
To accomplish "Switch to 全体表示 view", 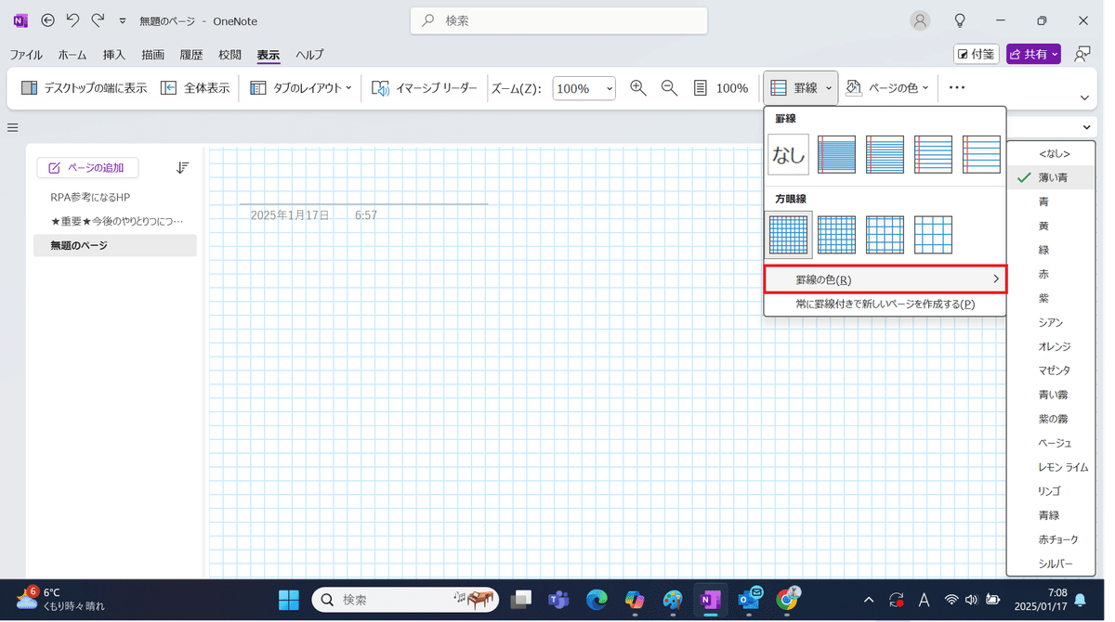I will coord(194,87).
